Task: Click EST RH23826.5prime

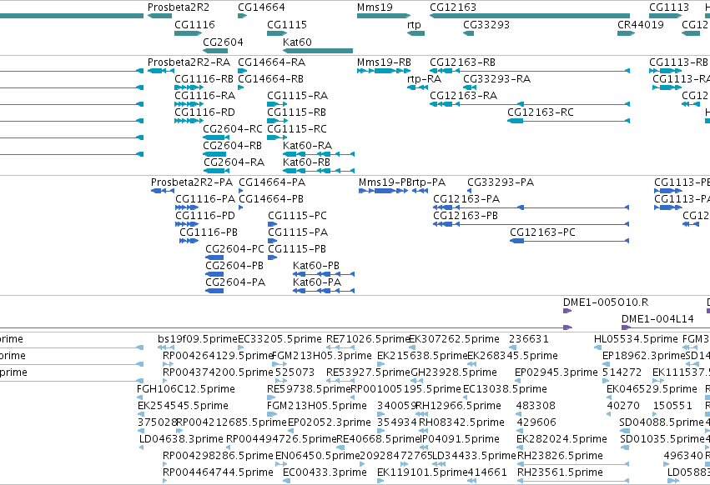Action: pos(560,456)
